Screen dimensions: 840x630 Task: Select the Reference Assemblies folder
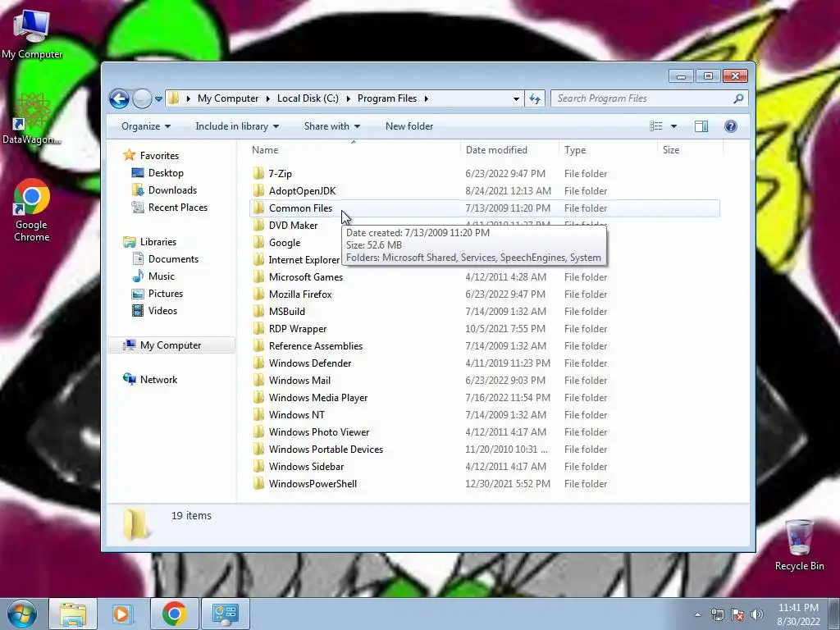pos(316,346)
